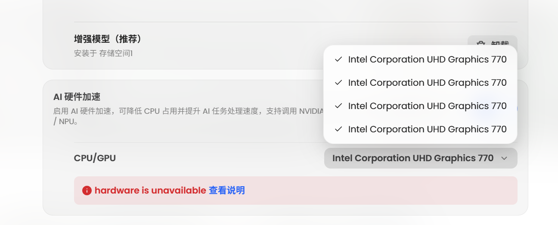
Task: Click the 卸载 uninstall button for enhanced model
Action: (493, 44)
